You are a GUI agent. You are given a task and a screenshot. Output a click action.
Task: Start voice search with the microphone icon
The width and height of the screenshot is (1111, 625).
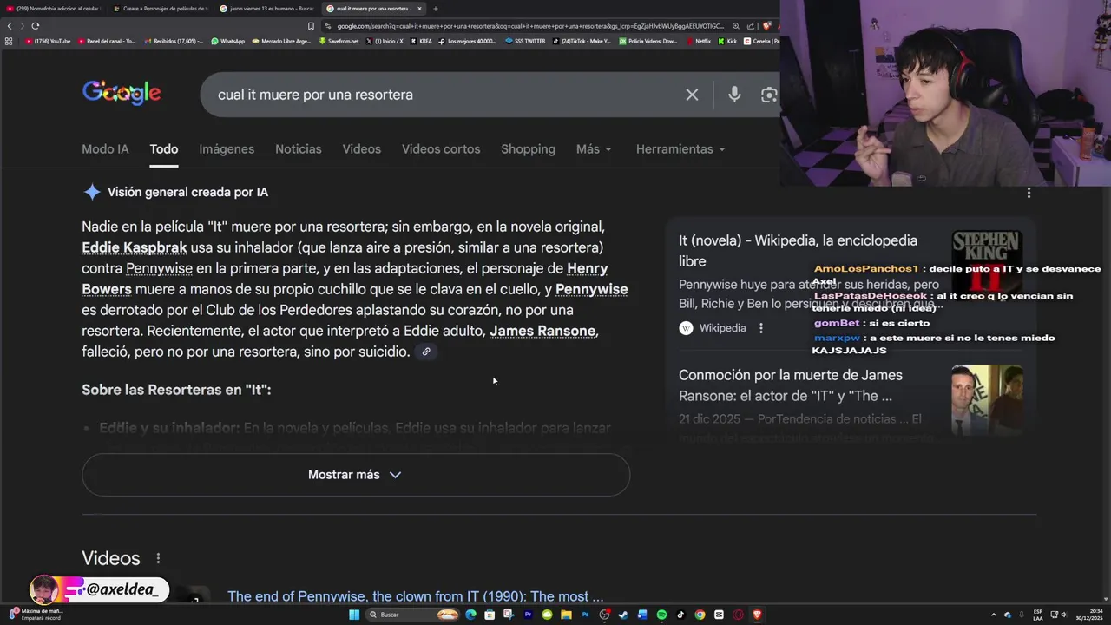coord(734,95)
